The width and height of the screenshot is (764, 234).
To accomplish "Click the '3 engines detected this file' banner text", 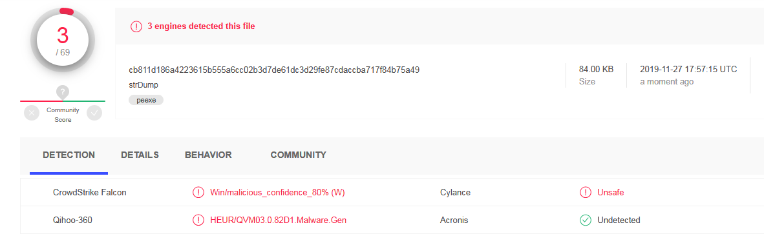I will tap(201, 26).
